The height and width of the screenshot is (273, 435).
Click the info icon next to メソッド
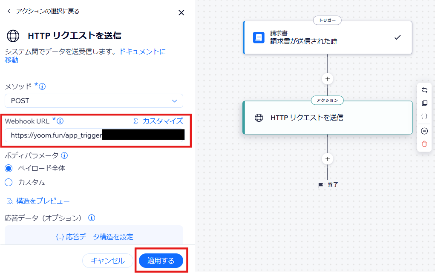42,86
